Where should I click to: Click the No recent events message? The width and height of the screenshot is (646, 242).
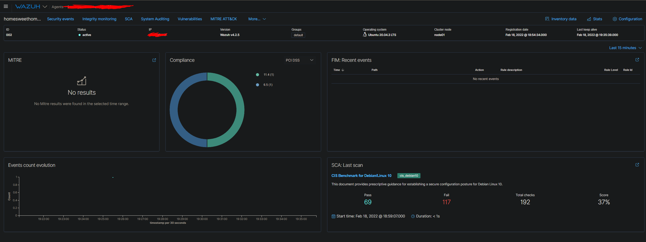pos(486,79)
